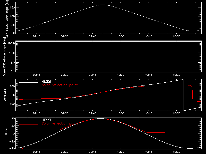Click the -20 tick on Latitude axis
206x154 pixels.
[x=12, y=141]
